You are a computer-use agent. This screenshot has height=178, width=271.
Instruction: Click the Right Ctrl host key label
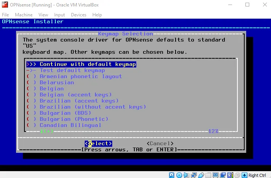tap(257, 175)
